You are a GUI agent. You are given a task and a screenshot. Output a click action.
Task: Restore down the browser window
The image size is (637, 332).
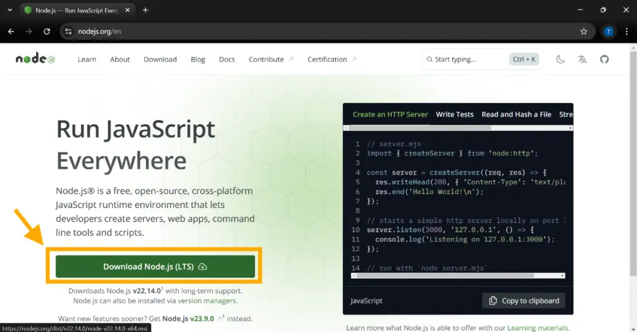tap(603, 10)
